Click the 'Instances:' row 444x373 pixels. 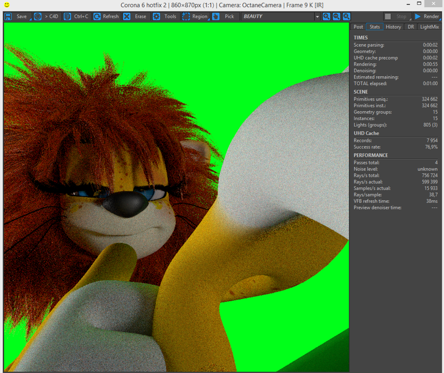point(395,118)
